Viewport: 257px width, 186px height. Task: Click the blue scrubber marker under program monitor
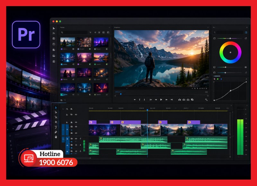[x=121, y=94]
